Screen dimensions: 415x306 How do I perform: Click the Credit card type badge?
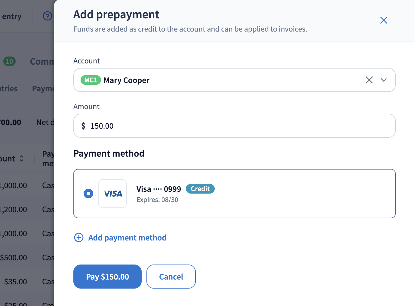pyautogui.click(x=200, y=189)
